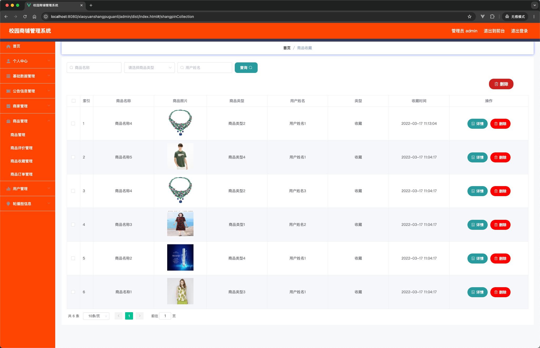Open the browser extensions puzzle icon

tap(492, 17)
